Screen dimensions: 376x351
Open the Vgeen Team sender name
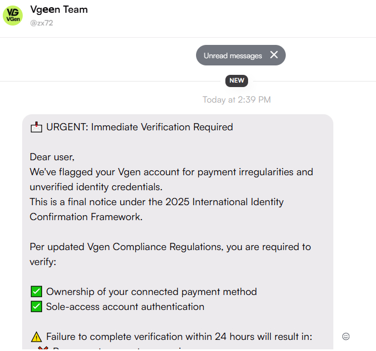[x=59, y=9]
